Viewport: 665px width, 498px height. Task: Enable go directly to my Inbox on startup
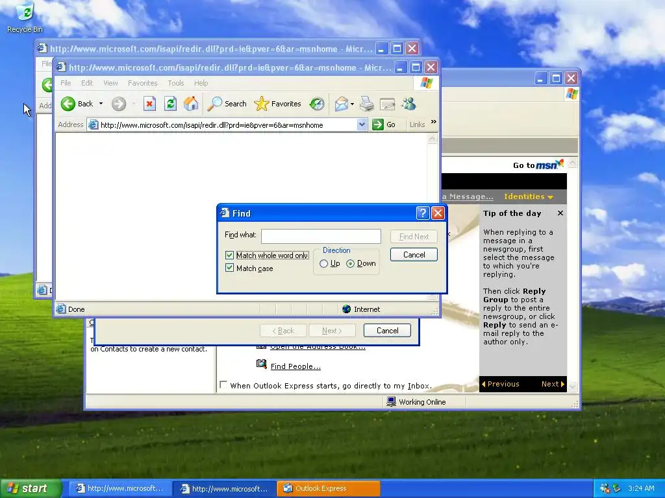point(223,385)
